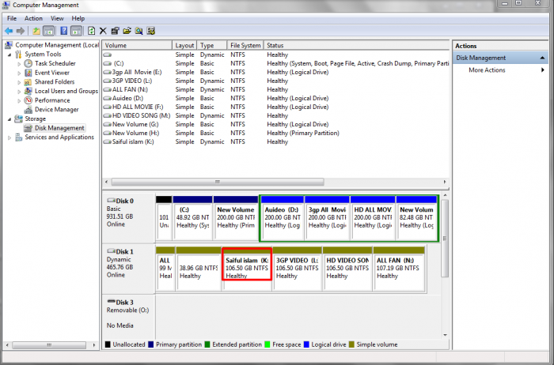Select Services and Applications node
Viewport: 554px width, 365px height.
[59, 137]
